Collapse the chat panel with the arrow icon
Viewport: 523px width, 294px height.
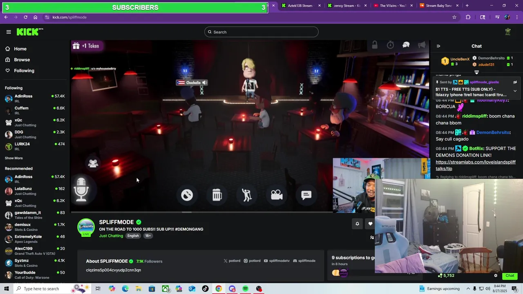438,46
